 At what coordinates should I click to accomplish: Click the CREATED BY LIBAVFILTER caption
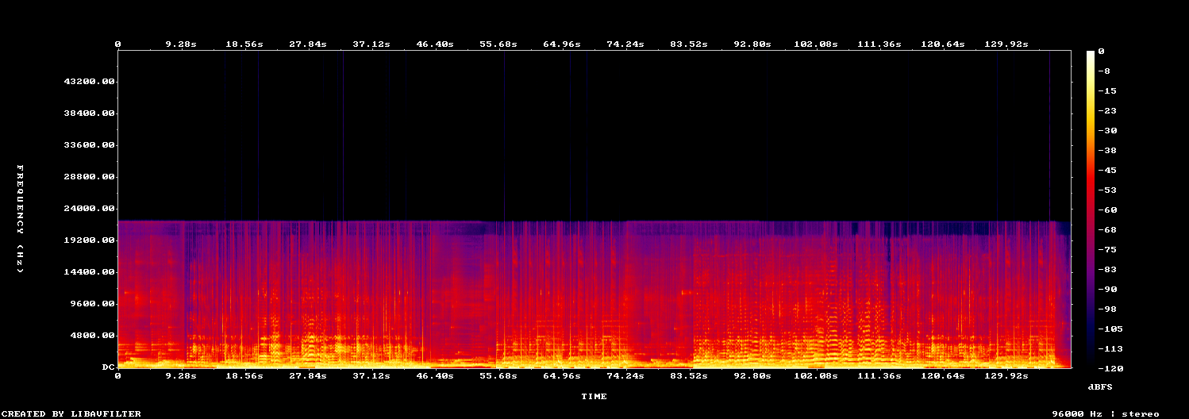pos(71,413)
